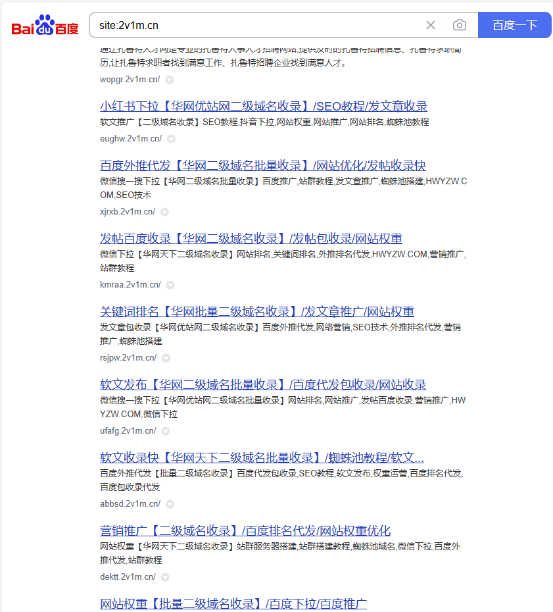Expand the dropdown next to dektt.2v1m.cn/

click(x=165, y=577)
